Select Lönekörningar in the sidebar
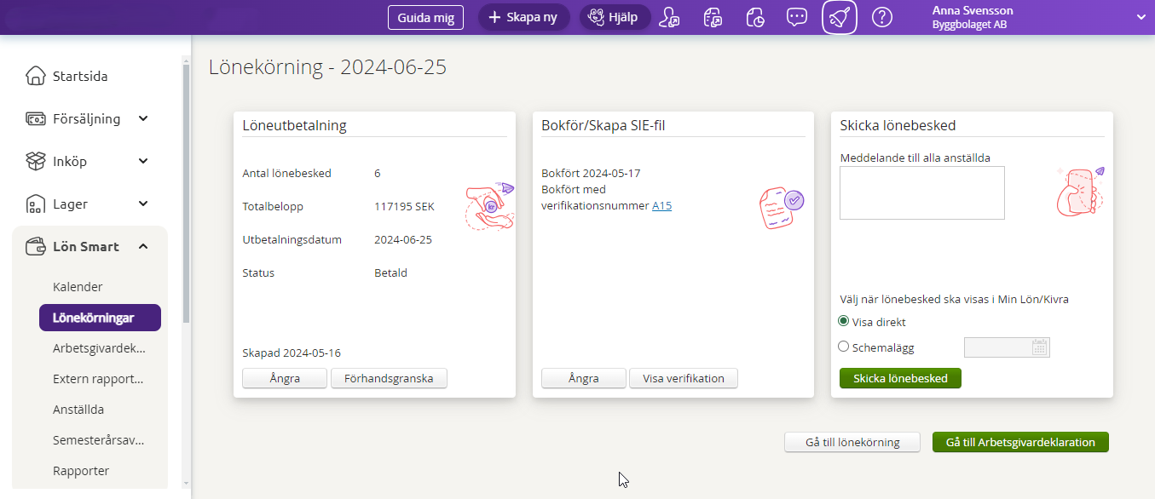The width and height of the screenshot is (1155, 499). (100, 318)
